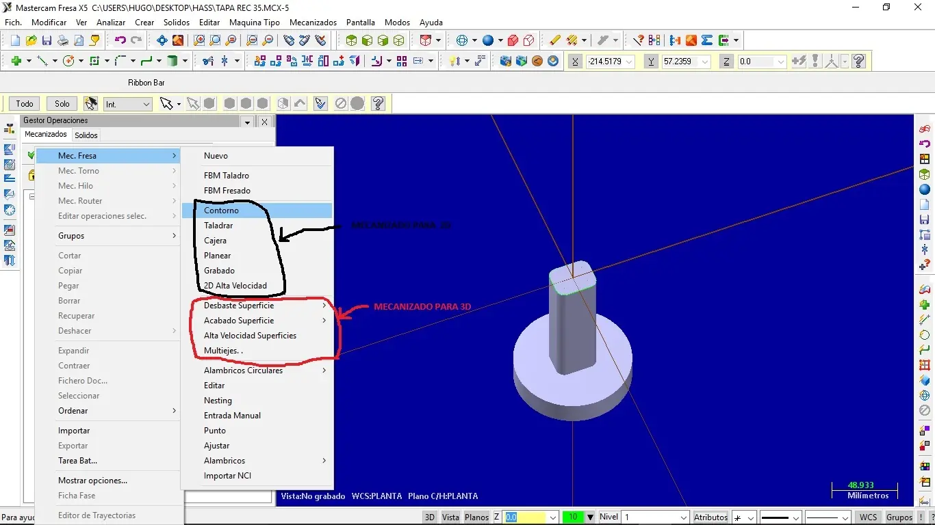Viewport: 935px width, 525px height.
Task: Click the Open file folder icon
Action: (x=31, y=40)
